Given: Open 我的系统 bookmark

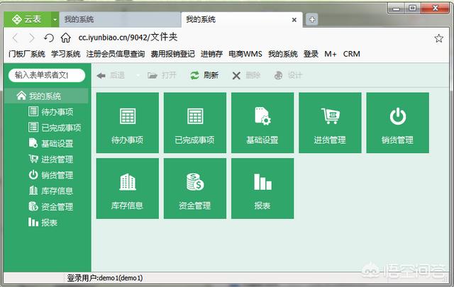Looking at the screenshot, I should point(283,54).
